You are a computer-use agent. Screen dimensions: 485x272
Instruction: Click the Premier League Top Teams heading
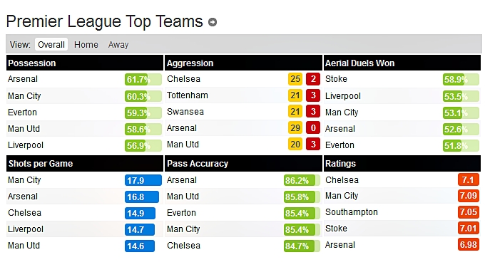[x=104, y=21]
